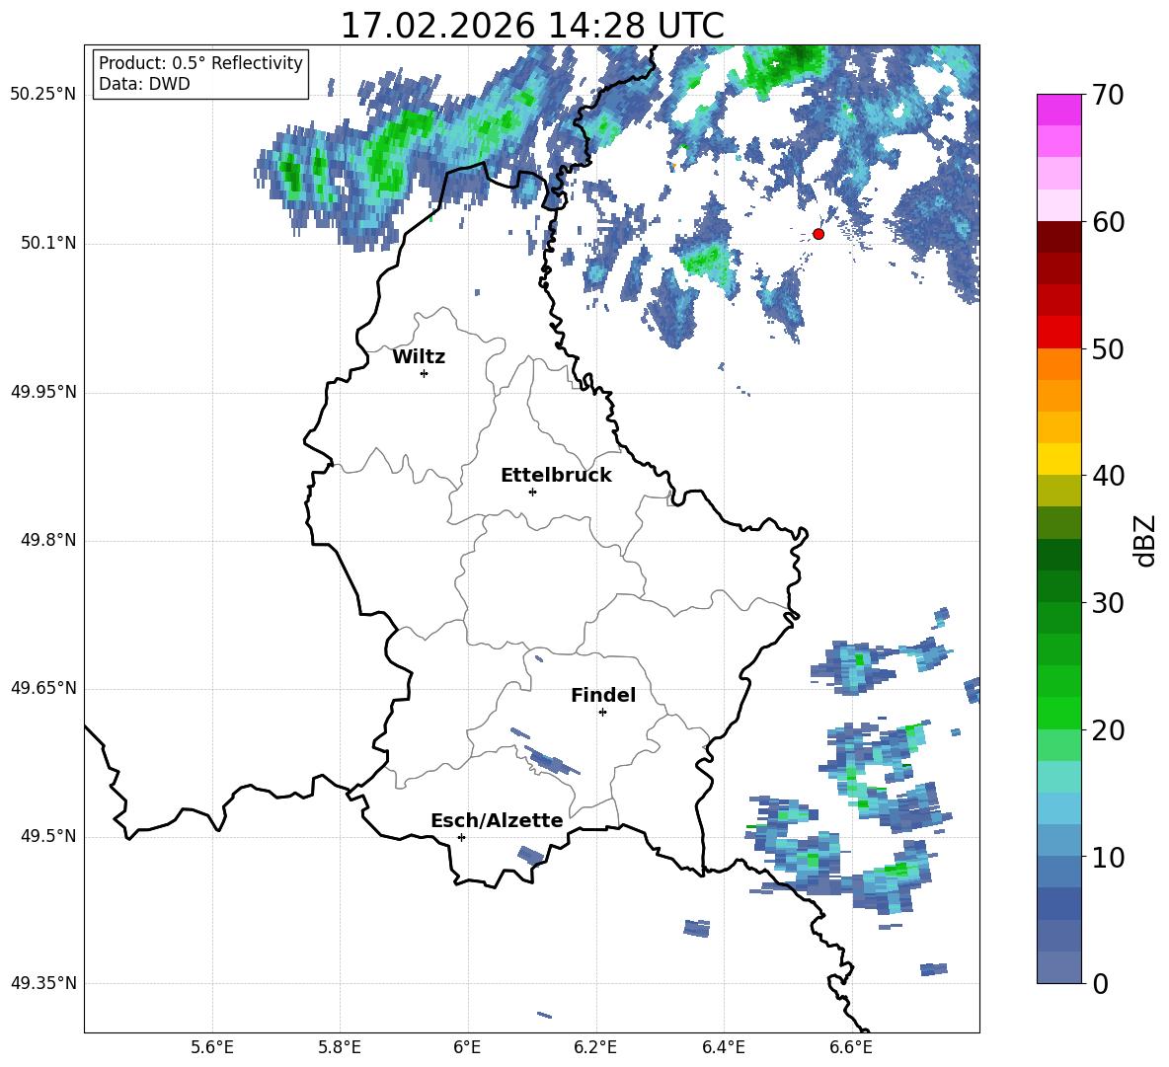Click the colorbar tick label 30
The width and height of the screenshot is (1169, 1067).
pos(1108,603)
